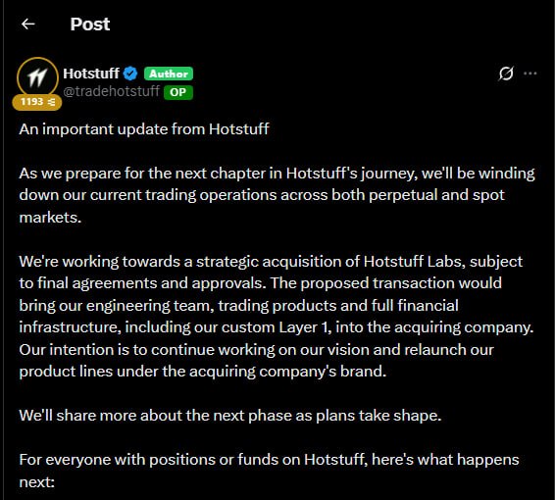Click the Post header title
Screen dimensions: 555x500
click(90, 25)
